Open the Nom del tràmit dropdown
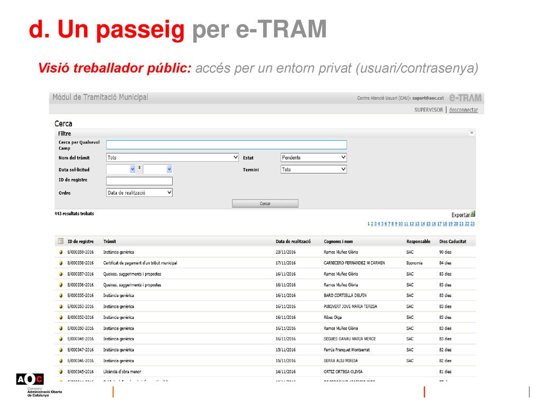 point(172,158)
